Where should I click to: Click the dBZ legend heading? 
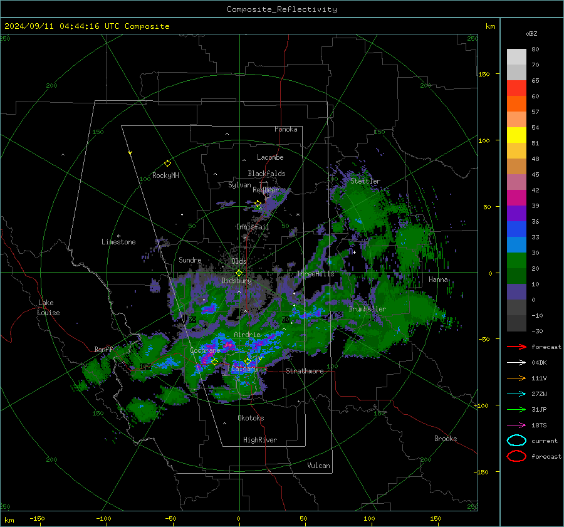531,33
